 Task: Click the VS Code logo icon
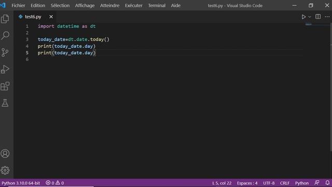click(x=3, y=5)
